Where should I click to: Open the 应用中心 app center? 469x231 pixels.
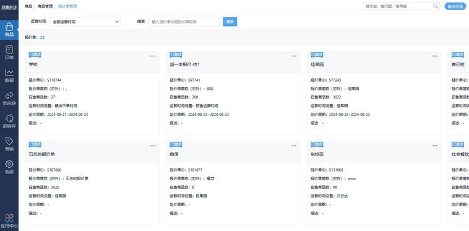tap(9, 221)
